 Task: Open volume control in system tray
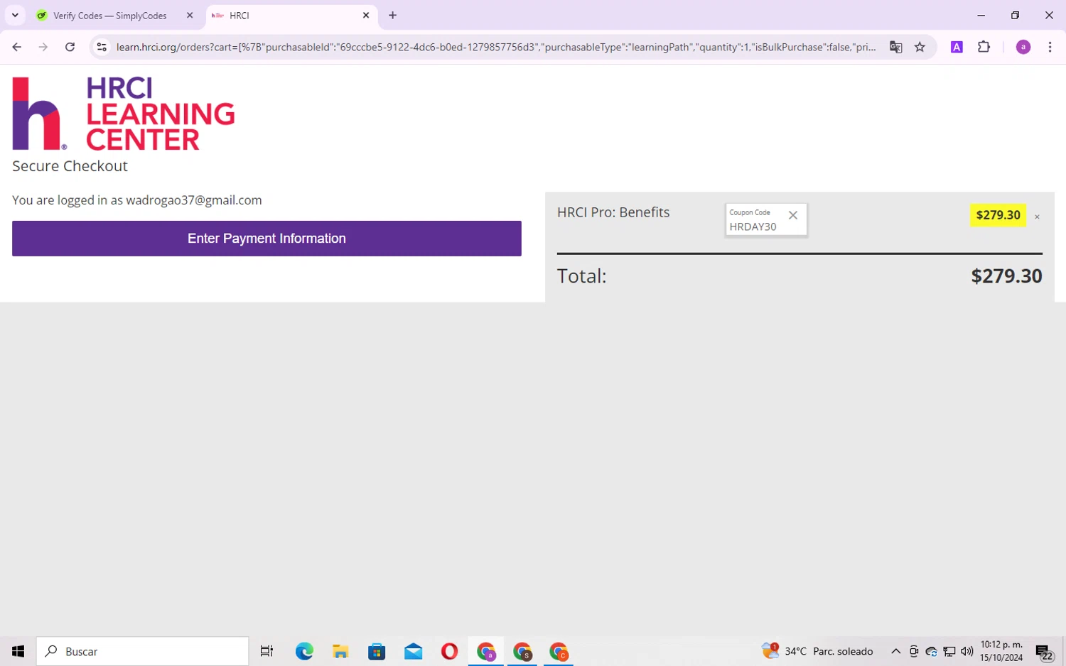pos(967,651)
